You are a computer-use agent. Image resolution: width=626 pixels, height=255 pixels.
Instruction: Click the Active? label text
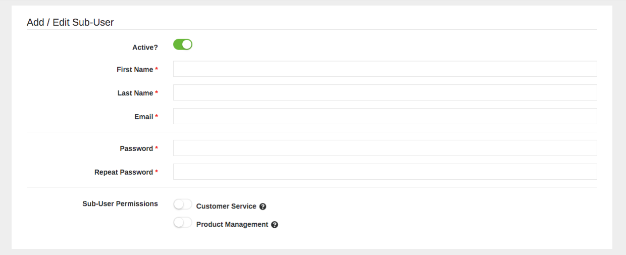click(145, 47)
